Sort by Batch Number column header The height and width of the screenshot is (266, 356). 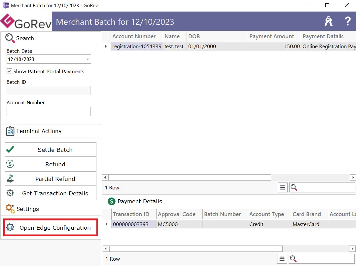(225, 214)
